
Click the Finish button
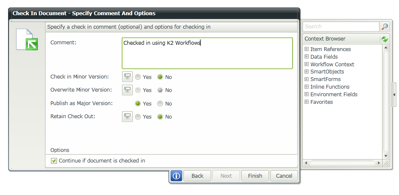pyautogui.click(x=255, y=176)
